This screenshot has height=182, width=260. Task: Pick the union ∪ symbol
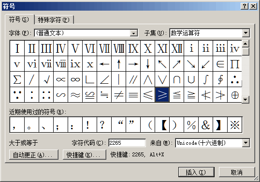191,79
